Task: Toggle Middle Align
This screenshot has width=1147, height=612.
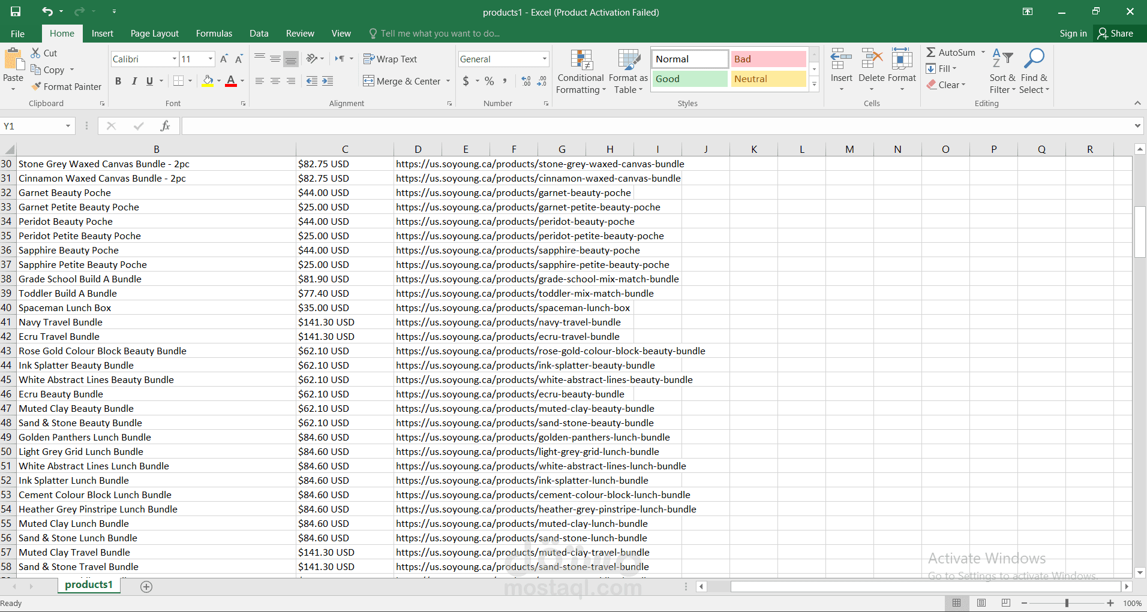Action: [x=275, y=59]
